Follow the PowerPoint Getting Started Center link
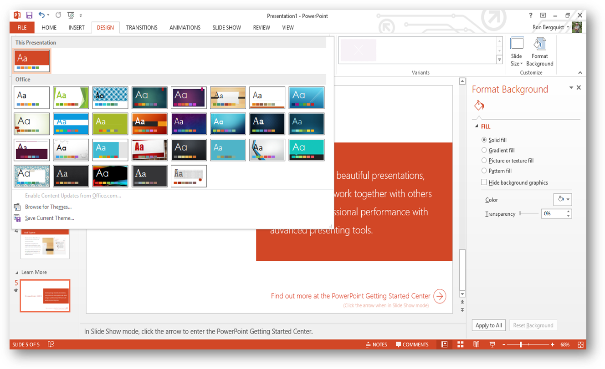Screen dimensions: 605x369 [x=351, y=296]
